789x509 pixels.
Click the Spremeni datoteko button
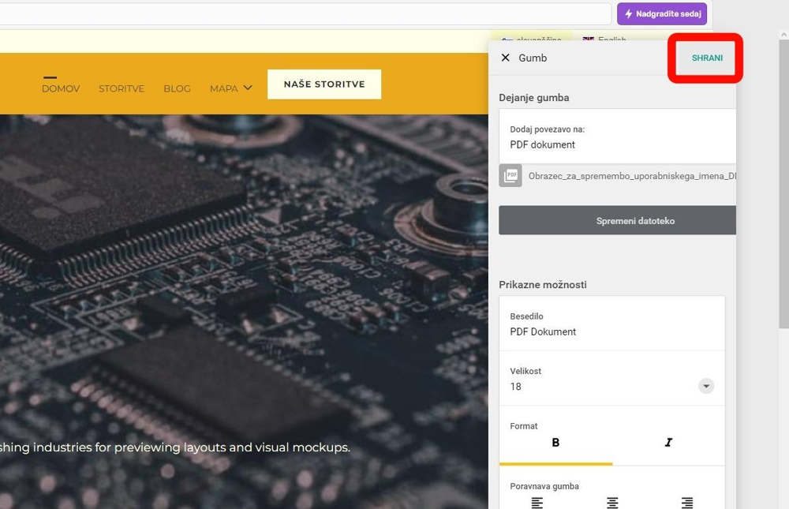click(618, 220)
